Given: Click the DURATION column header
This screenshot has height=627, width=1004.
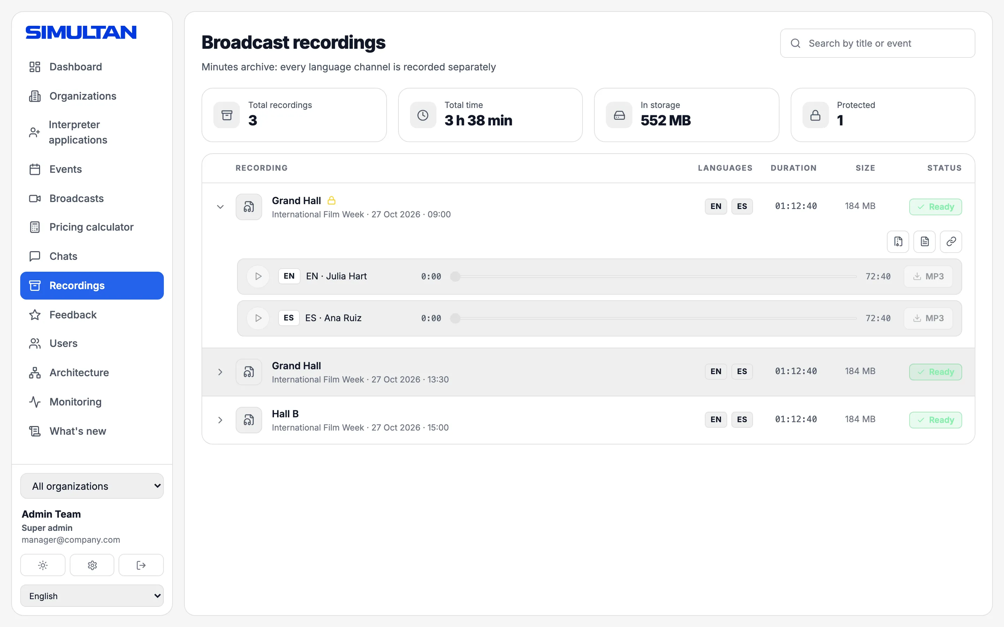Looking at the screenshot, I should click(x=794, y=168).
